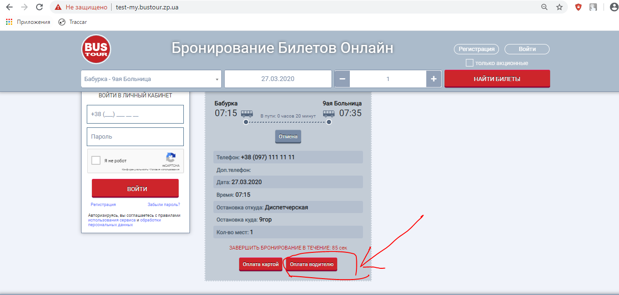Image resolution: width=619 pixels, height=295 pixels.
Task: Open the 'обработки персональных данных' link
Action: [124, 222]
